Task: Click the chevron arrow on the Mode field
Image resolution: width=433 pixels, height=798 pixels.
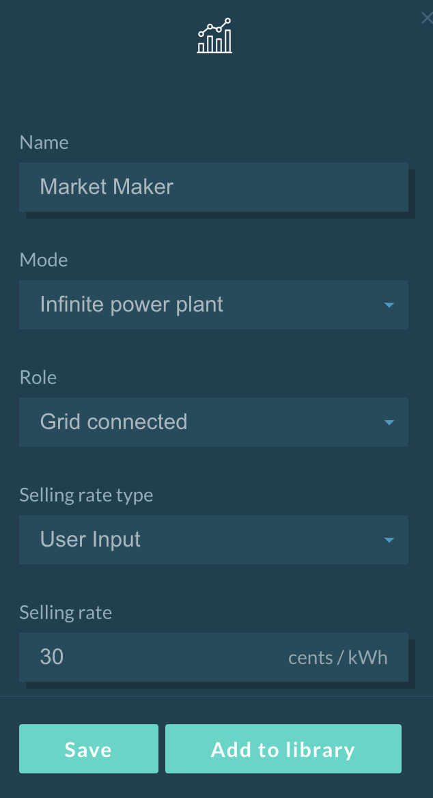Action: coord(389,305)
